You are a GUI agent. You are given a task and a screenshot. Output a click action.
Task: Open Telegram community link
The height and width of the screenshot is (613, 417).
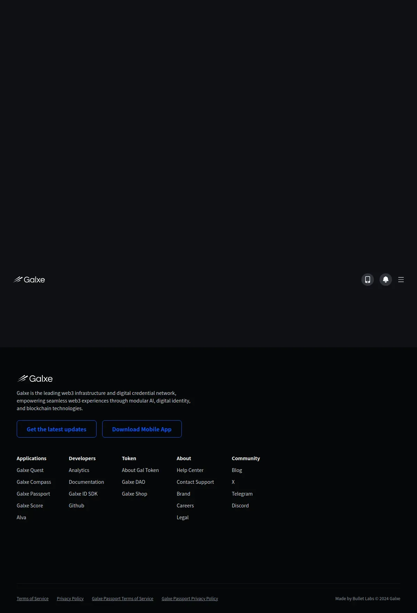242,494
